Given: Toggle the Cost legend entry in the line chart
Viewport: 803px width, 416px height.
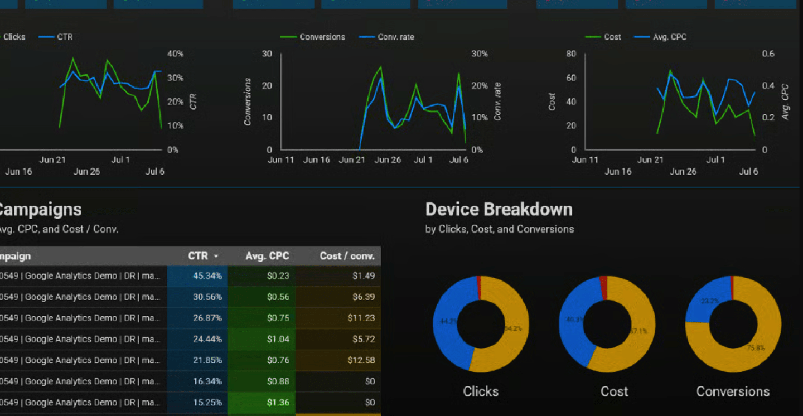Looking at the screenshot, I should [603, 37].
